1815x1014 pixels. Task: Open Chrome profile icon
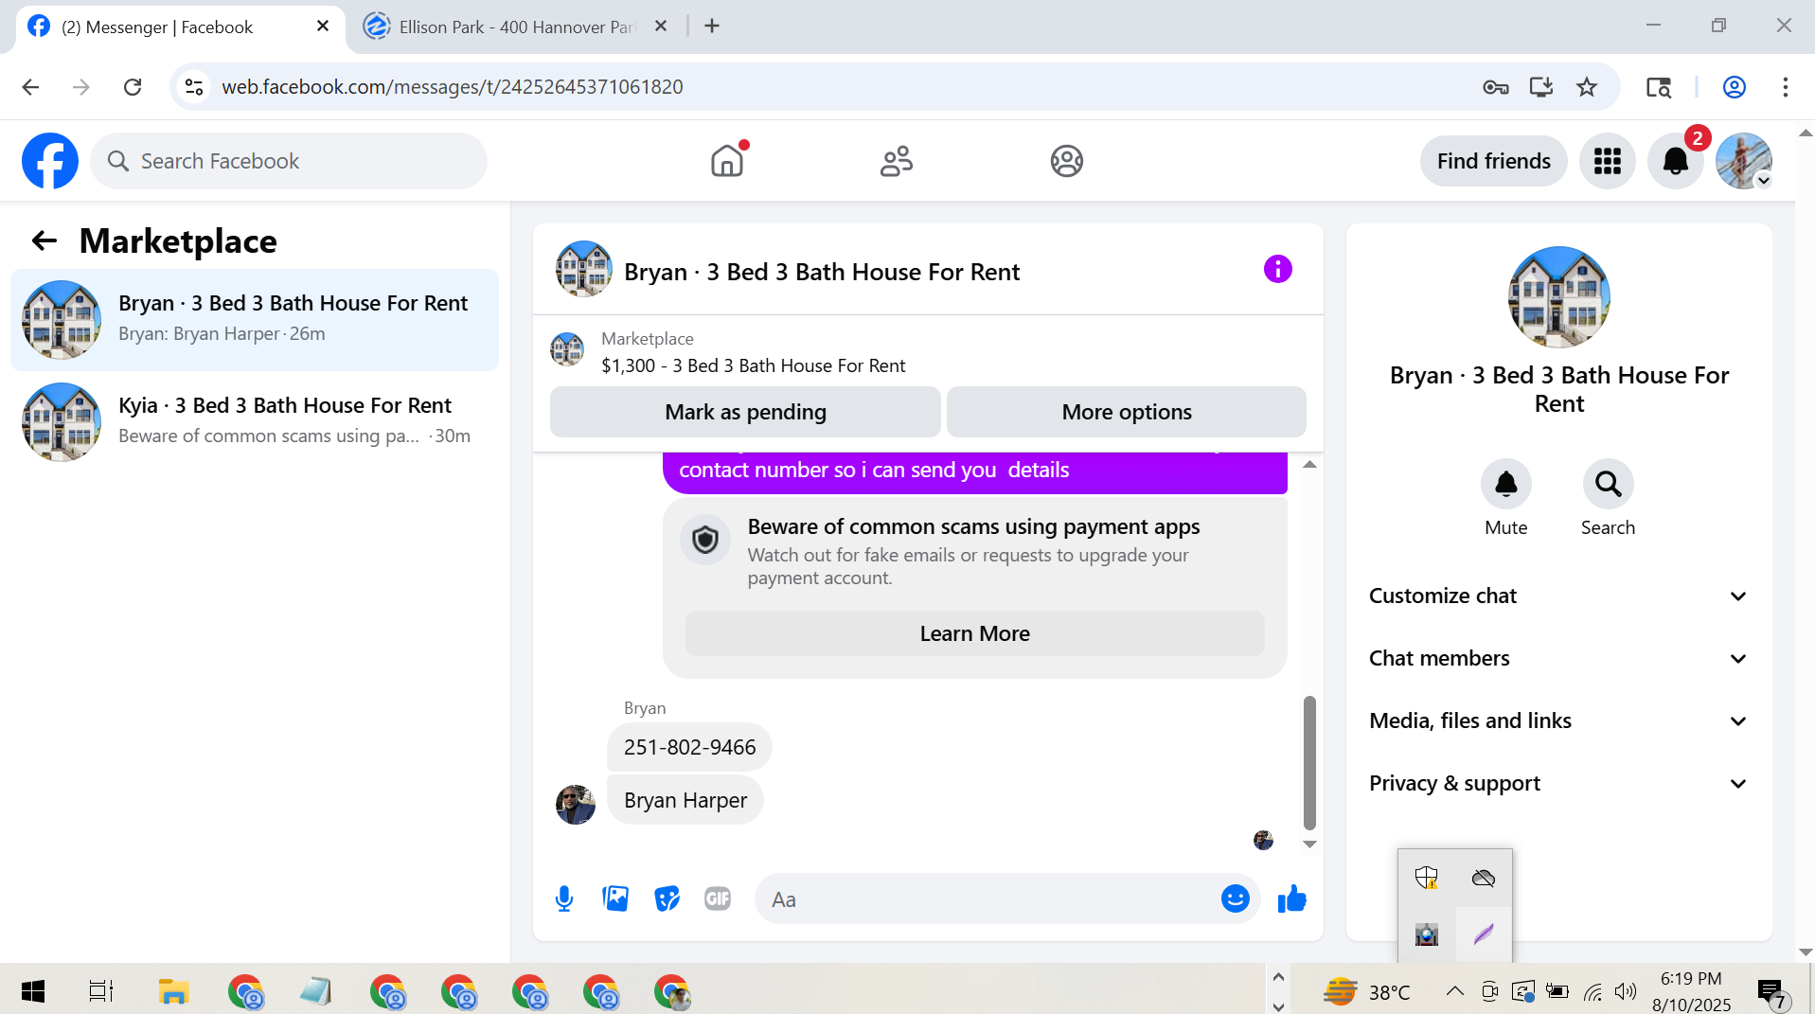point(1735,87)
